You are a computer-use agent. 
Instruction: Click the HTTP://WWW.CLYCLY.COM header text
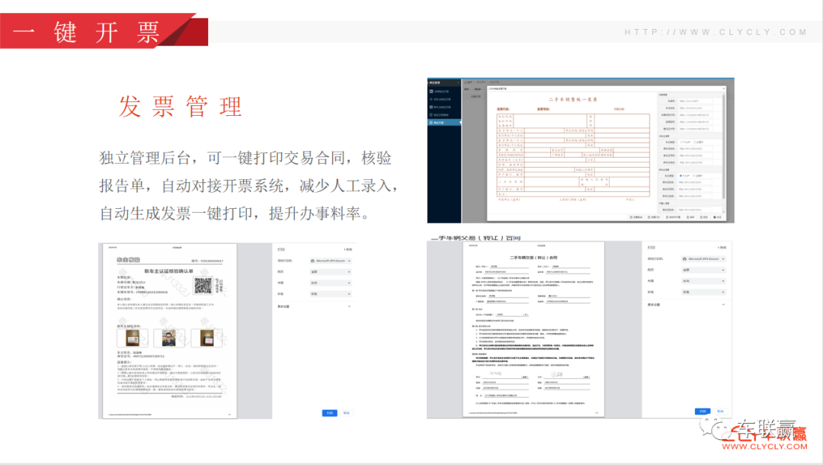pos(716,32)
